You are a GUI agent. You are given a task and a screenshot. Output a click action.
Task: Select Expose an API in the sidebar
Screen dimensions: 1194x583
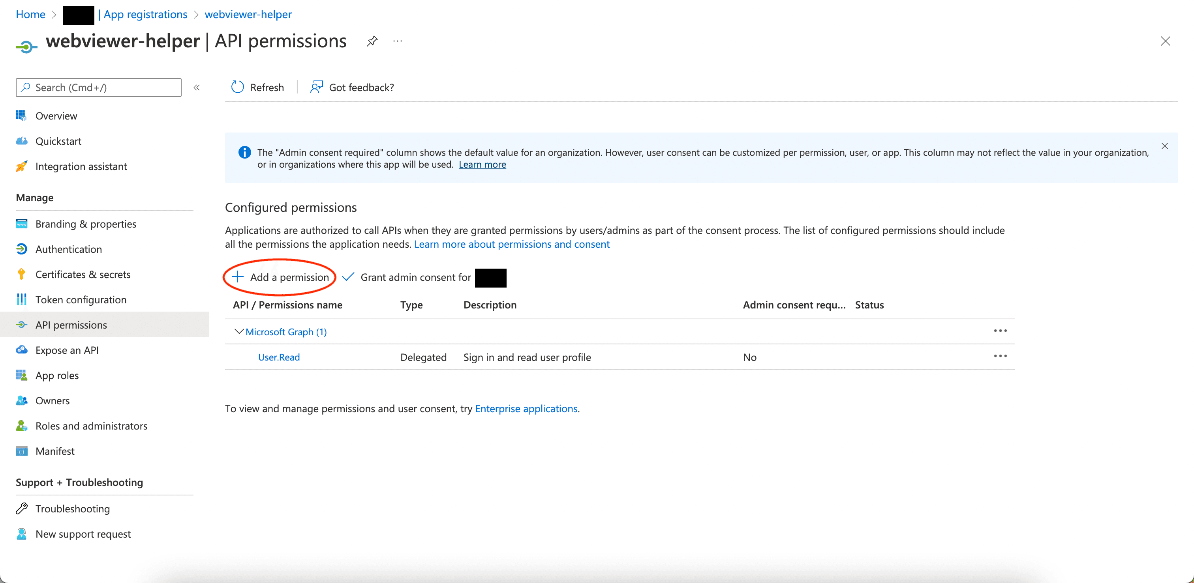(67, 350)
